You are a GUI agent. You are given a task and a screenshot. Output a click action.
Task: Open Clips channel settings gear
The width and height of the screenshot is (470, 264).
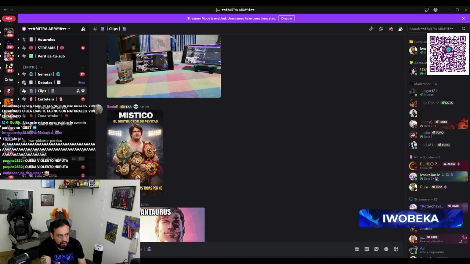tap(83, 91)
